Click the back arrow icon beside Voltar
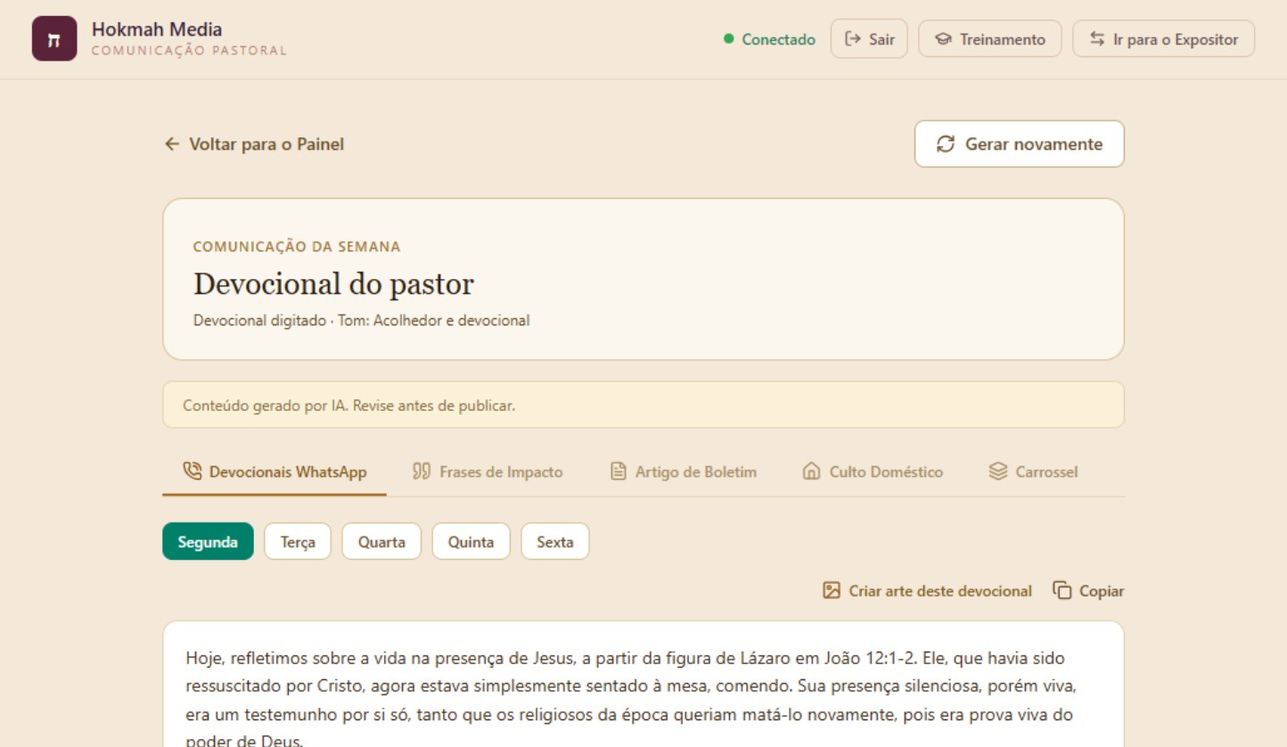Image resolution: width=1287 pixels, height=747 pixels. tap(172, 144)
